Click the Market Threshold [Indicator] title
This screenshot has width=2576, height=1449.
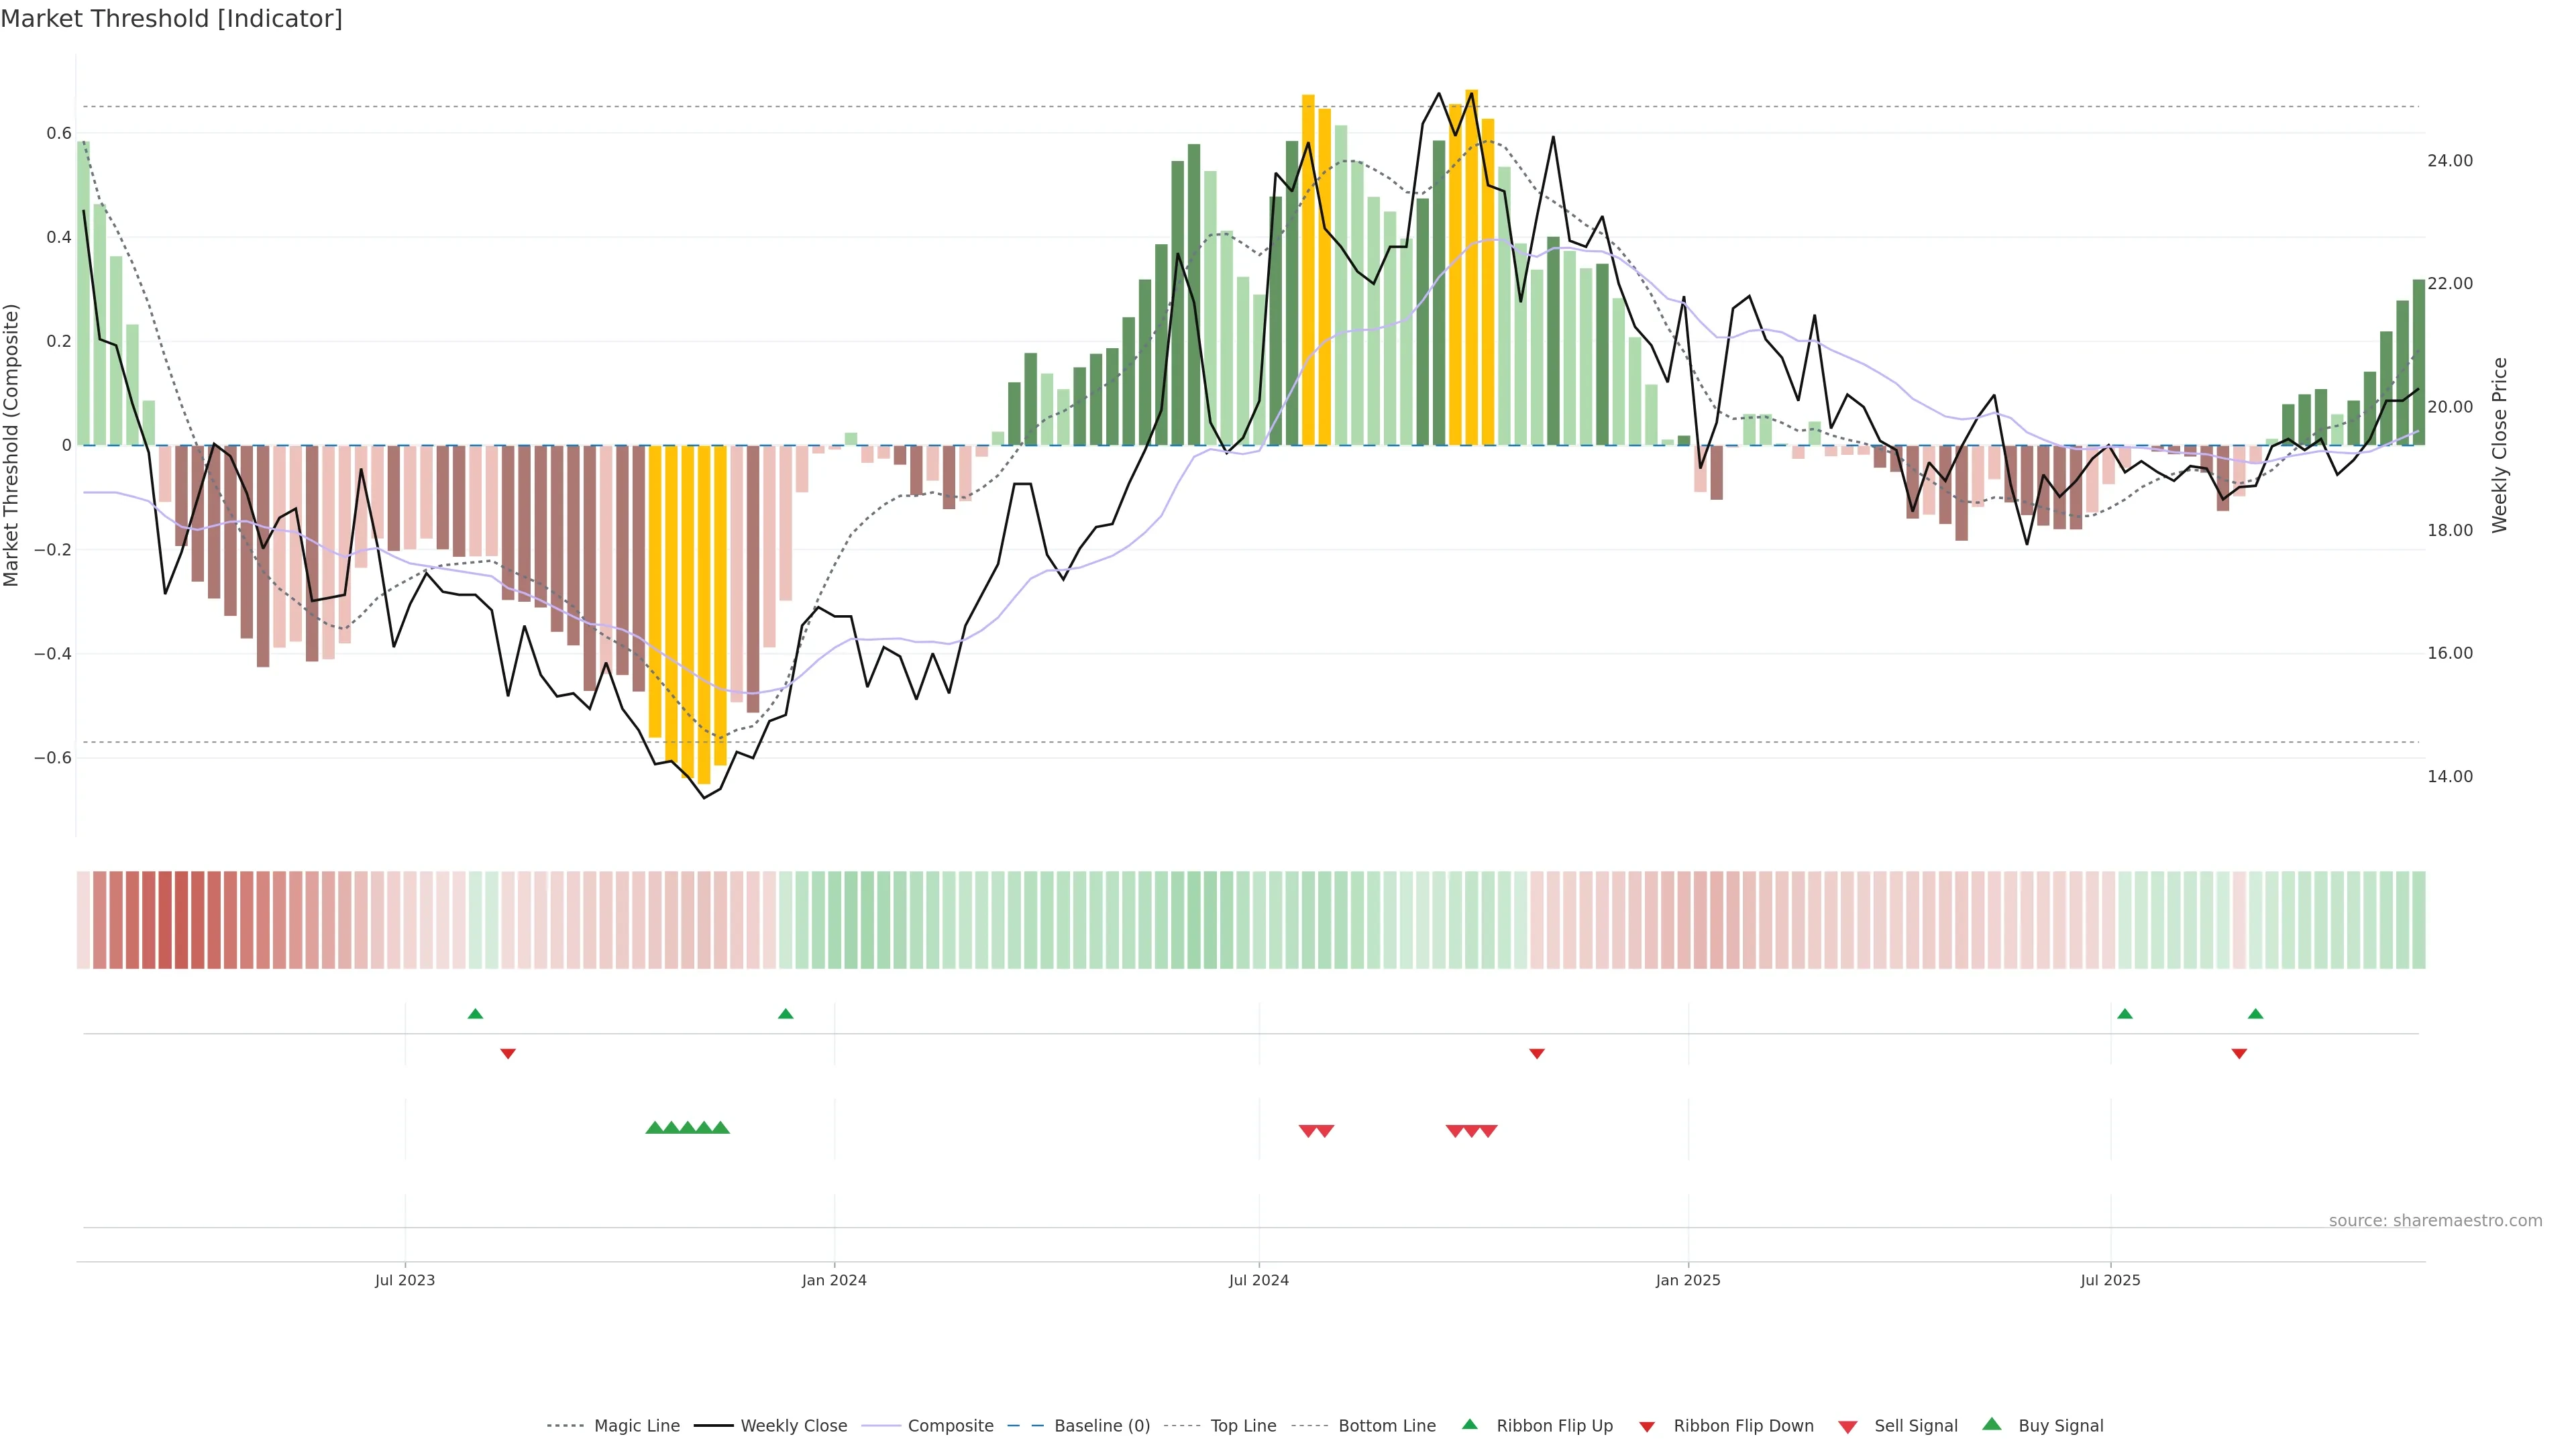(x=171, y=19)
